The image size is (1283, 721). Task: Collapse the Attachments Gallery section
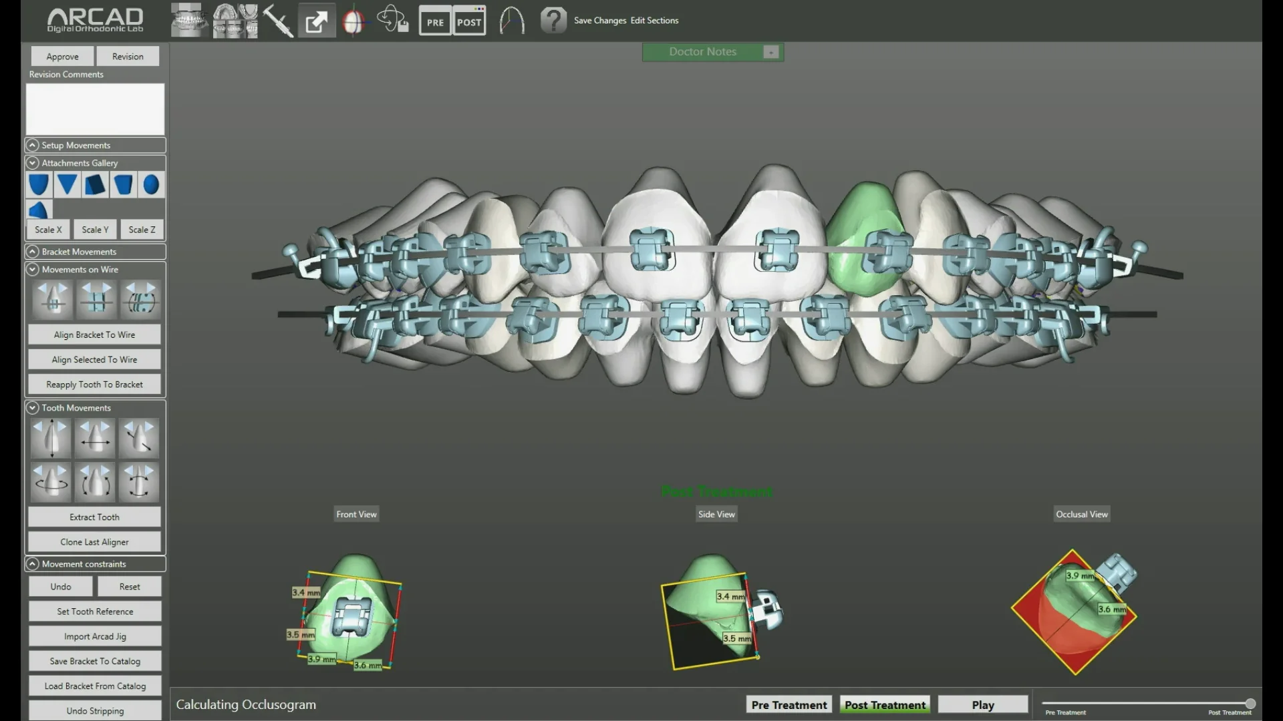(33, 163)
